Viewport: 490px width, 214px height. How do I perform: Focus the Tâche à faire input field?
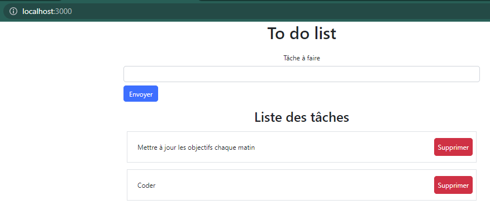coord(302,74)
